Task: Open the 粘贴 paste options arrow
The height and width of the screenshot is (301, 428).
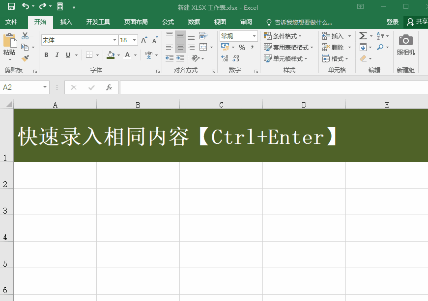Action: pyautogui.click(x=10, y=60)
